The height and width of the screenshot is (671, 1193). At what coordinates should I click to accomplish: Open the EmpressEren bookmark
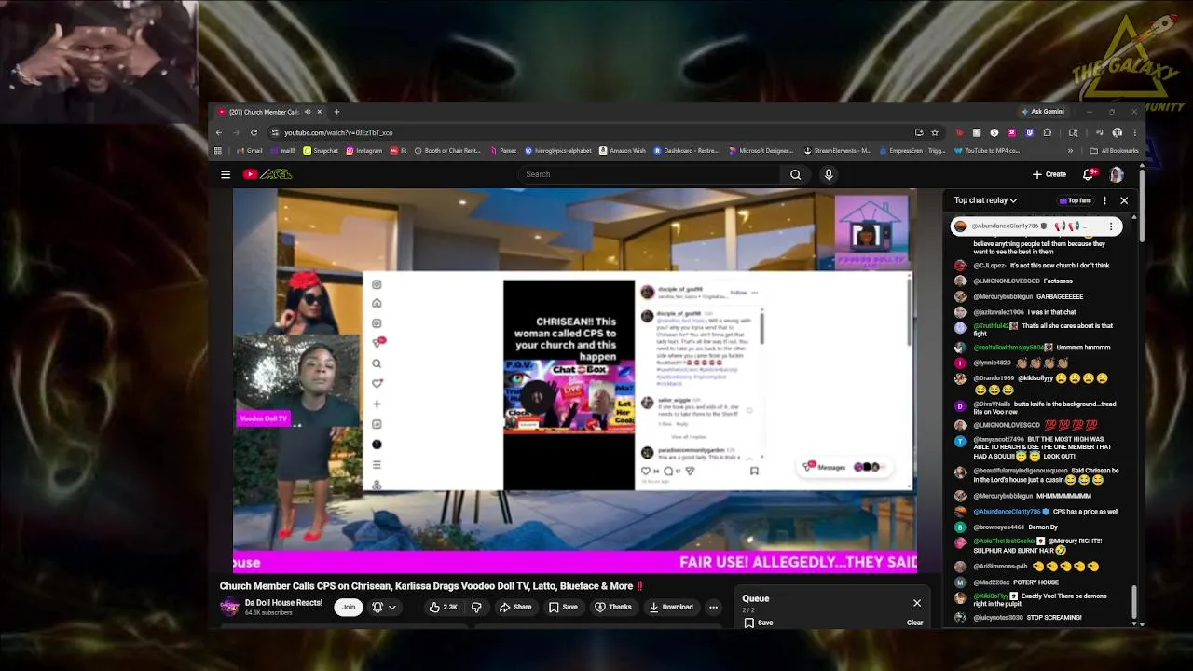pos(912,150)
